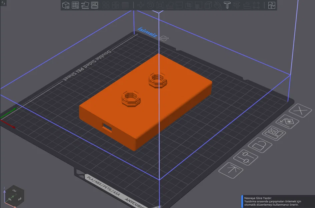Image resolution: width=315 pixels, height=208 pixels.
Task: Arrange objects on this plate icon
Action: click(274, 133)
